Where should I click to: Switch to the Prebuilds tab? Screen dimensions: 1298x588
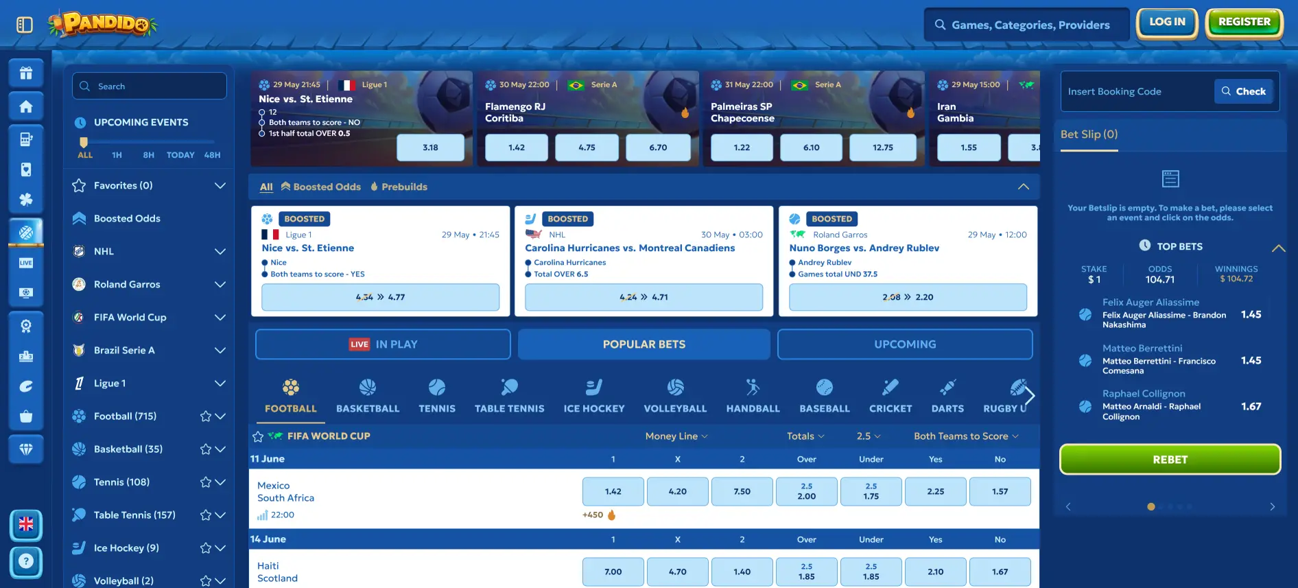click(x=399, y=187)
